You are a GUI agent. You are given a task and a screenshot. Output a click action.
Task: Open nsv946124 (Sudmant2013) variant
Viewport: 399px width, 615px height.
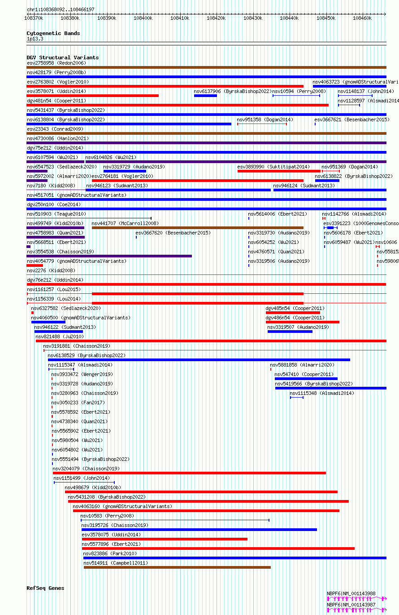(x=304, y=186)
